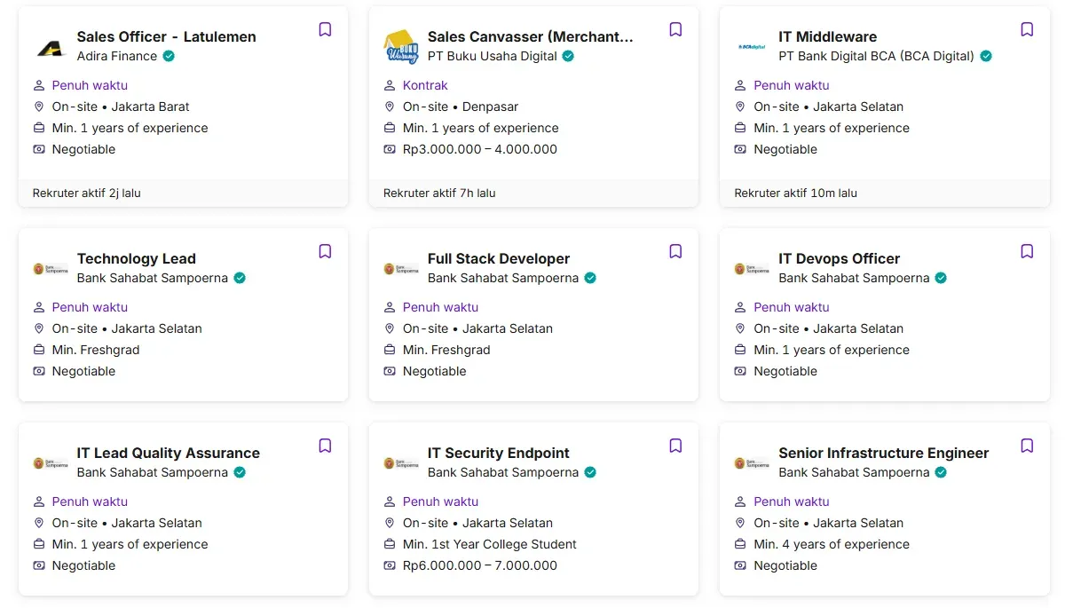Save IT Lead Quality Assurance via bookmark

click(325, 446)
